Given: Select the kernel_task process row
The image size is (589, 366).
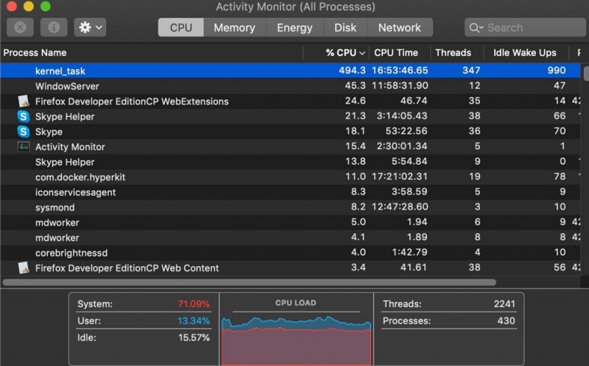Looking at the screenshot, I should tap(290, 71).
